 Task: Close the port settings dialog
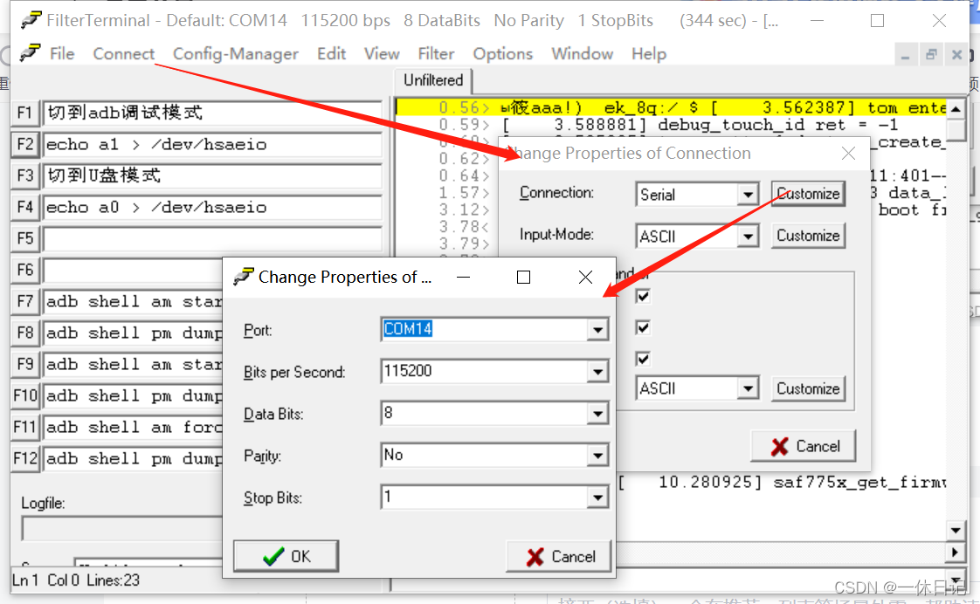[x=585, y=277]
